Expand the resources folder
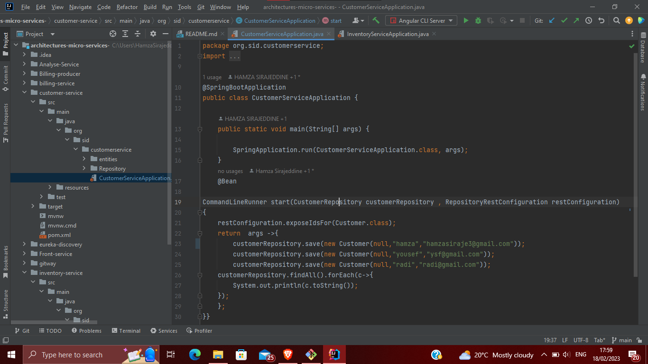648x364 pixels. click(x=50, y=188)
